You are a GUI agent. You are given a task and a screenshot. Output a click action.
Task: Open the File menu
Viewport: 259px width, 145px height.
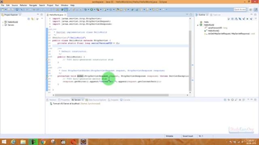coord(2,5)
